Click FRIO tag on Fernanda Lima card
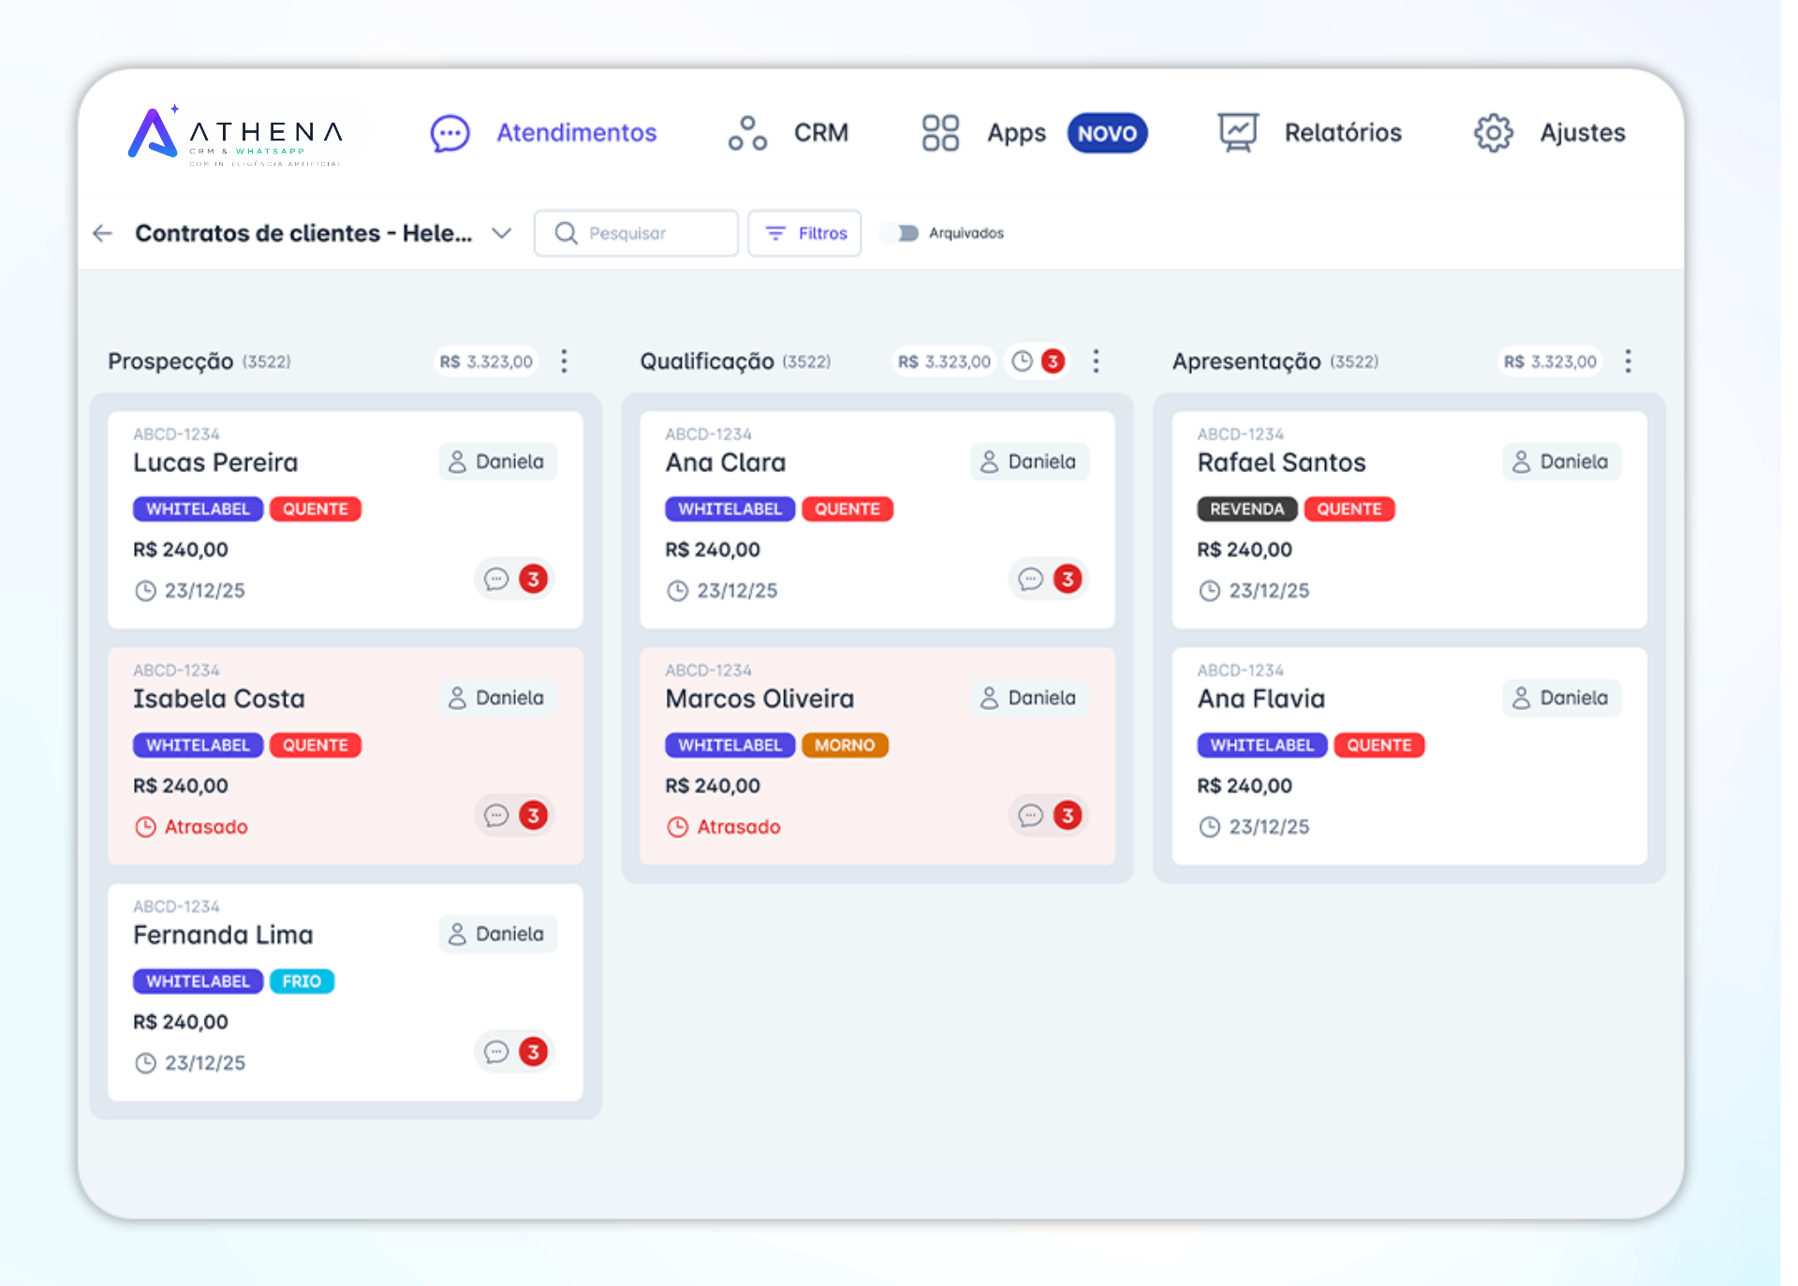This screenshot has width=1798, height=1286. (x=302, y=982)
